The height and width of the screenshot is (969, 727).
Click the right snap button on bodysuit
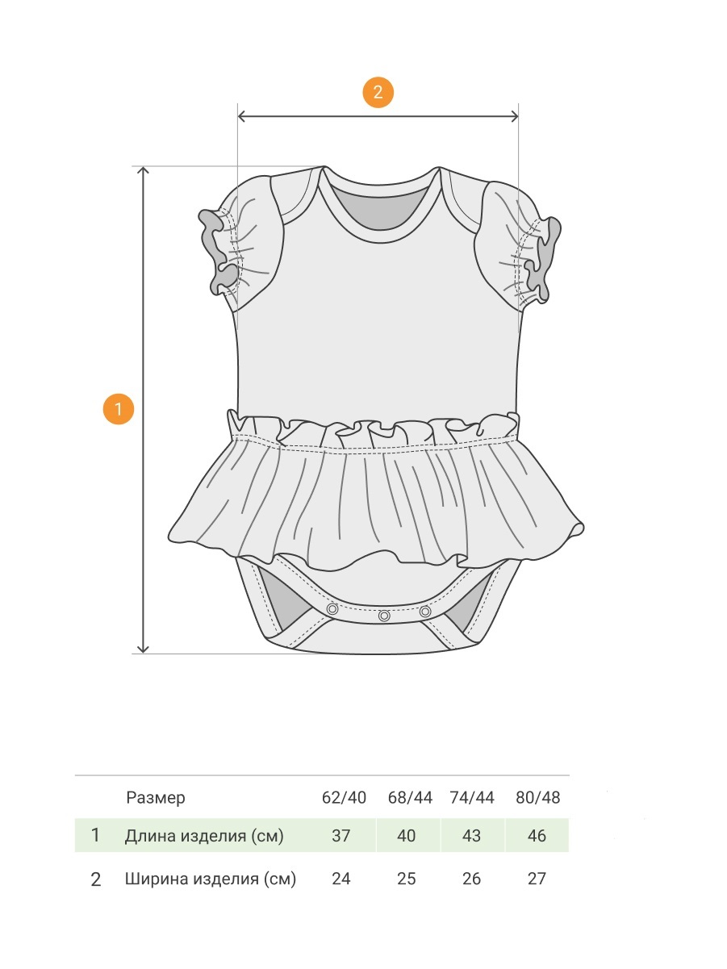tap(425, 611)
